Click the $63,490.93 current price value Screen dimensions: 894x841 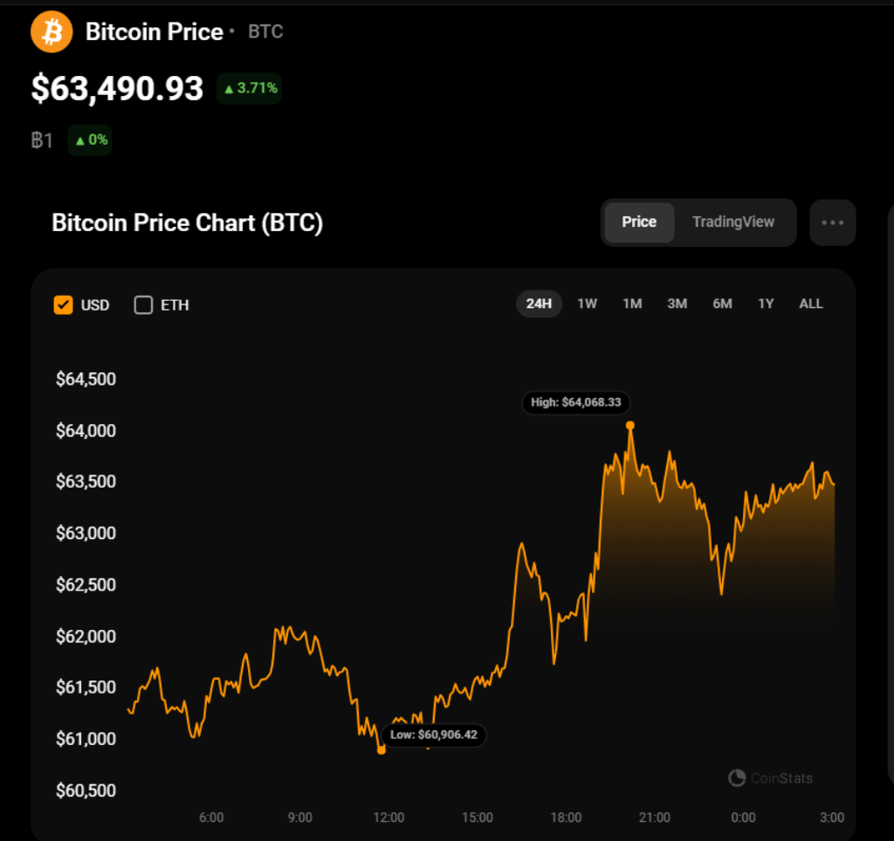117,88
